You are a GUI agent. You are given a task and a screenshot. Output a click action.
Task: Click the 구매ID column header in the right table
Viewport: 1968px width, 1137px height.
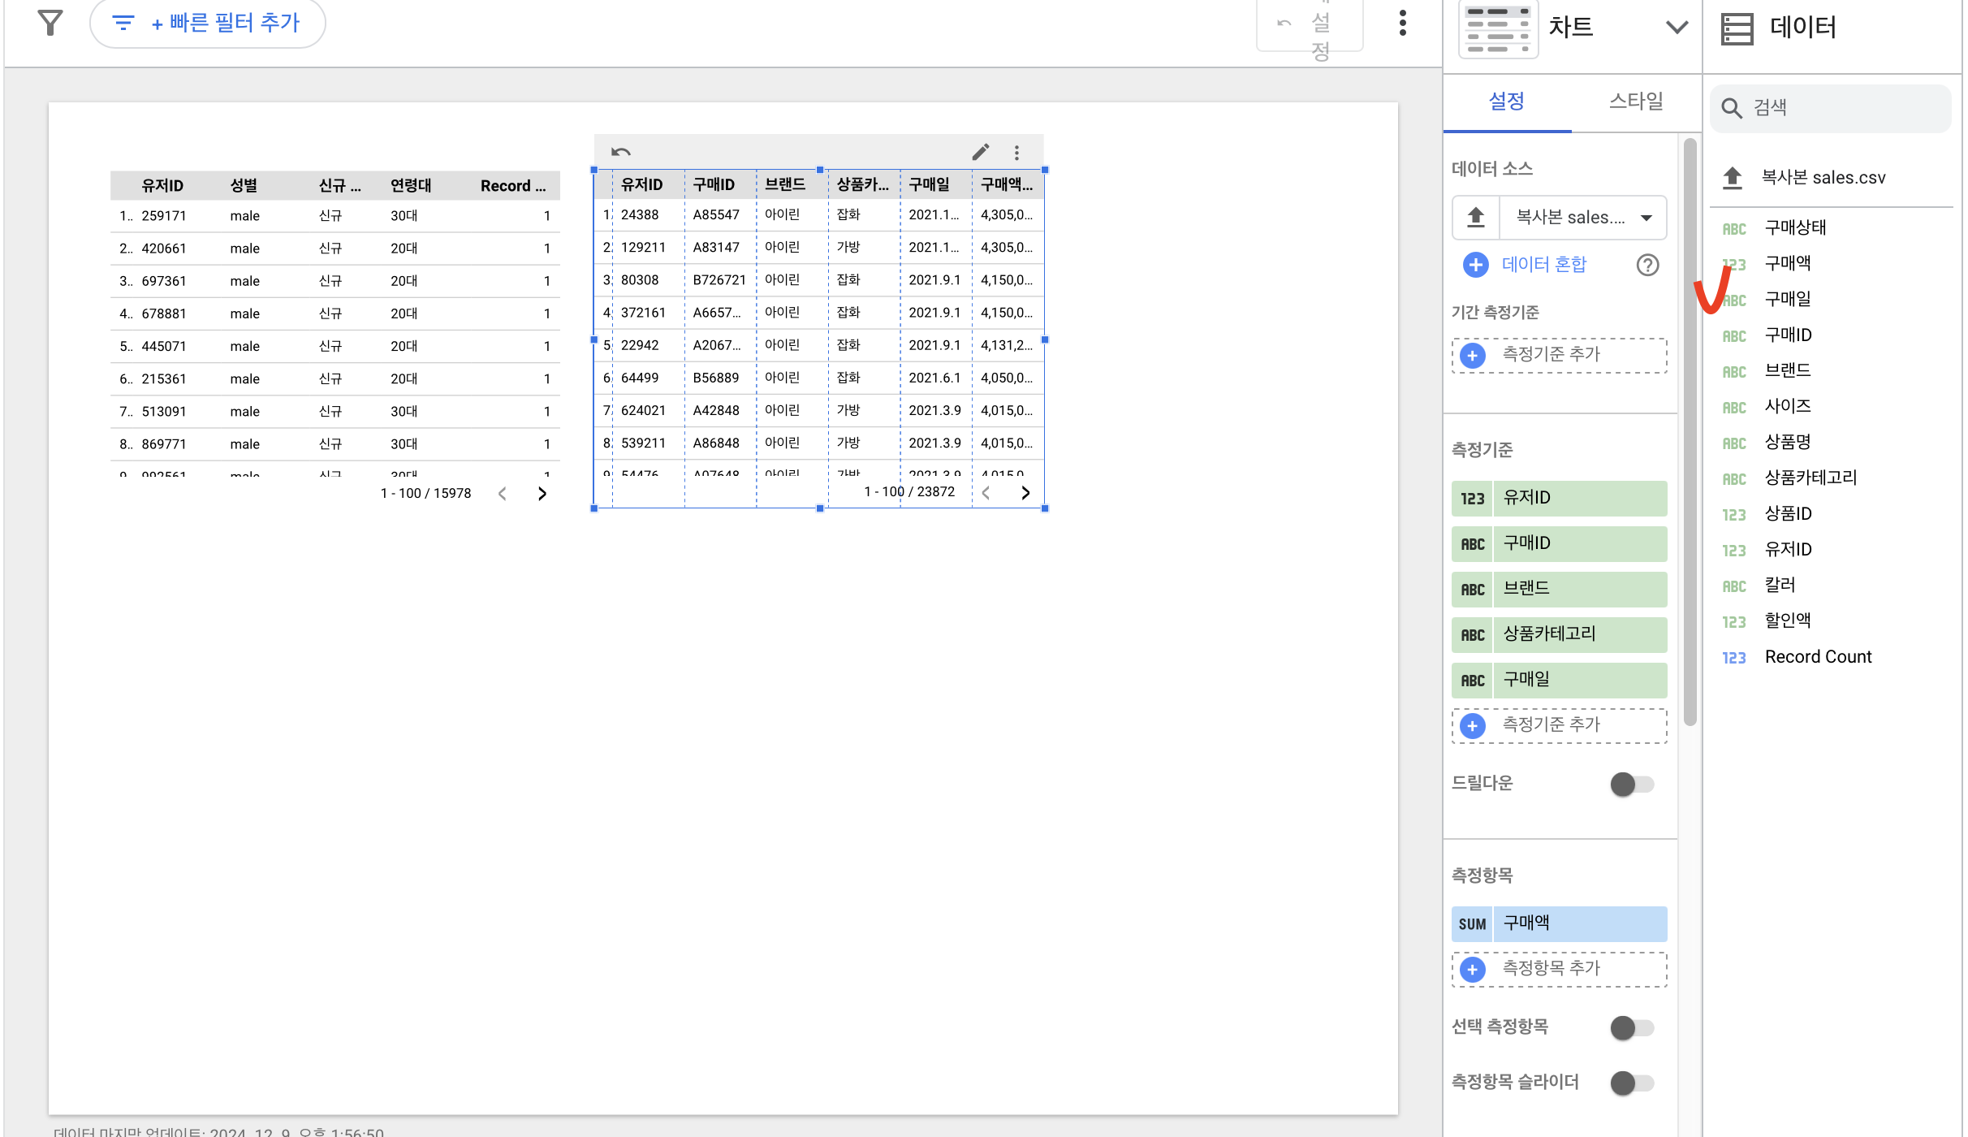click(x=714, y=184)
